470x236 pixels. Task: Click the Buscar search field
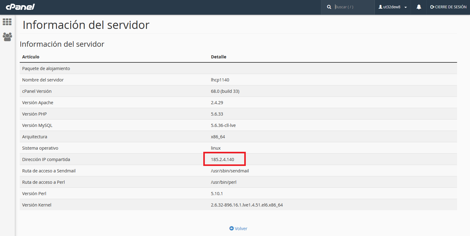(x=353, y=7)
